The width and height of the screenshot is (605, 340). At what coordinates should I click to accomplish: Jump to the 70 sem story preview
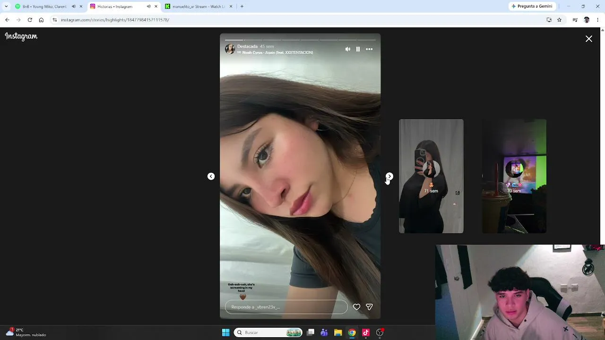[x=514, y=176]
